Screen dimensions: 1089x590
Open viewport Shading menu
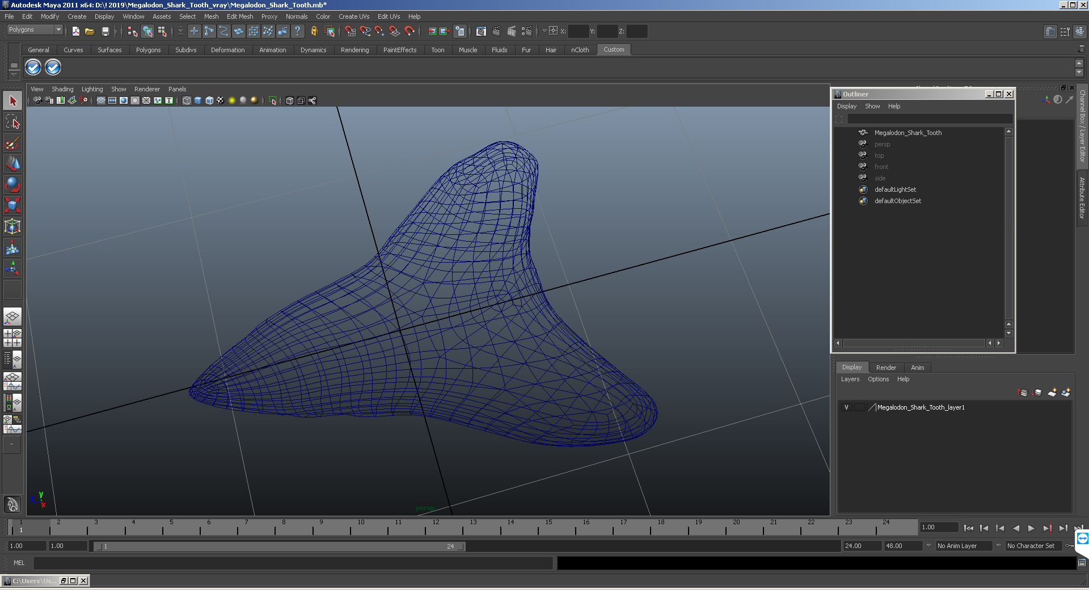tap(62, 89)
